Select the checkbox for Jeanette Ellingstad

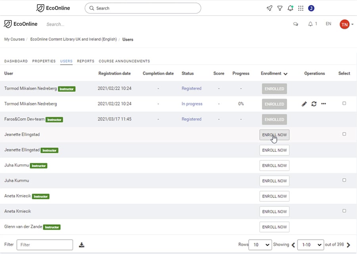(344, 134)
